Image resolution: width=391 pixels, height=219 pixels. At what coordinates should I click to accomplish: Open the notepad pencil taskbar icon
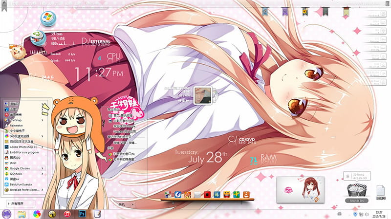tap(97, 214)
